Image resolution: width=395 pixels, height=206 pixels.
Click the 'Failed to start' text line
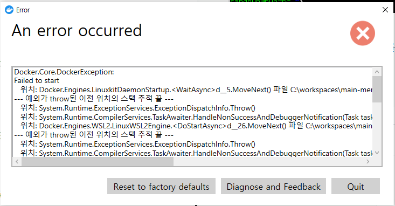point(37,81)
